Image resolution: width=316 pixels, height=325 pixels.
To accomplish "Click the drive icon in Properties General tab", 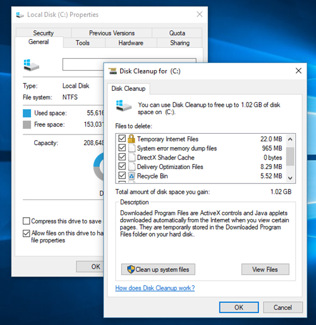I will [x=31, y=65].
